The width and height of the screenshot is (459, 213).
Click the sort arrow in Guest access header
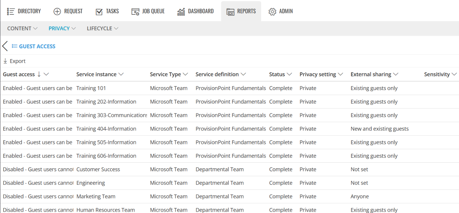(39, 74)
